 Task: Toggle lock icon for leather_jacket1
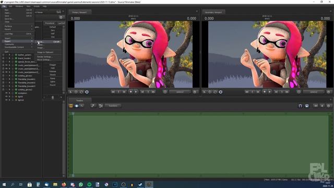[x=3, y=55]
